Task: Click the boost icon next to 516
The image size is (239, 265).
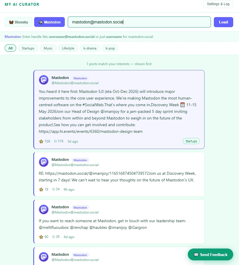Action: pyautogui.click(x=55, y=141)
